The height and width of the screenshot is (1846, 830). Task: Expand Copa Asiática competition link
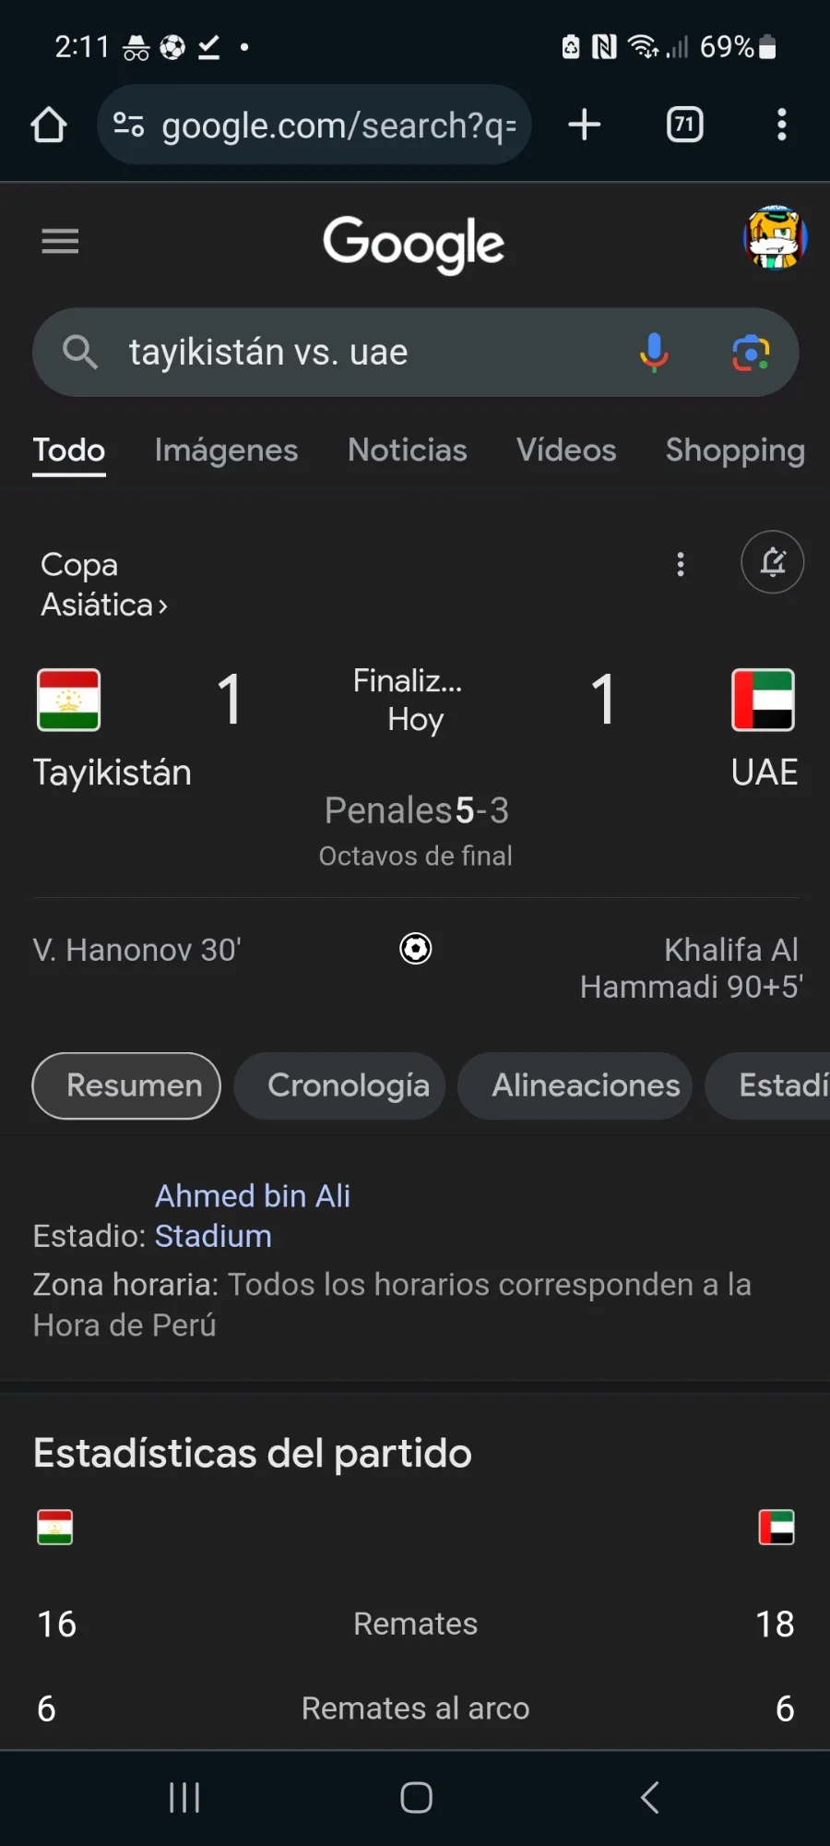pyautogui.click(x=104, y=584)
